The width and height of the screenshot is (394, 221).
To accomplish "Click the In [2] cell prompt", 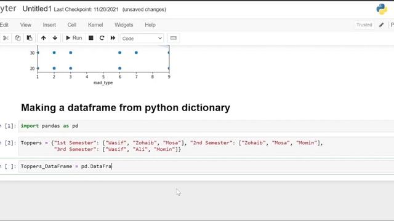I will click(8, 143).
